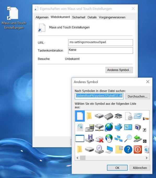
Task: Select the drive icon with blue floppy disk
Action: 90,138
